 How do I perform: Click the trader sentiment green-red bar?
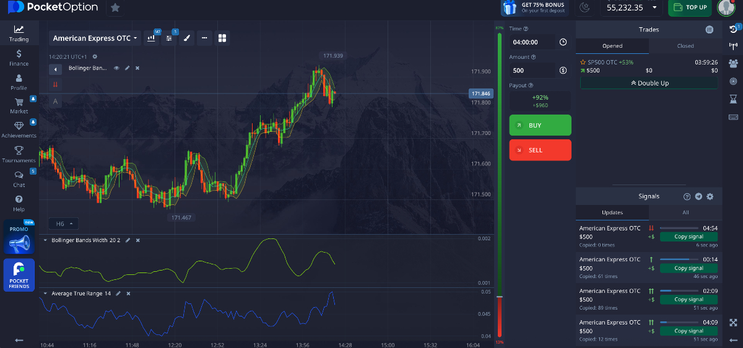[x=499, y=186]
